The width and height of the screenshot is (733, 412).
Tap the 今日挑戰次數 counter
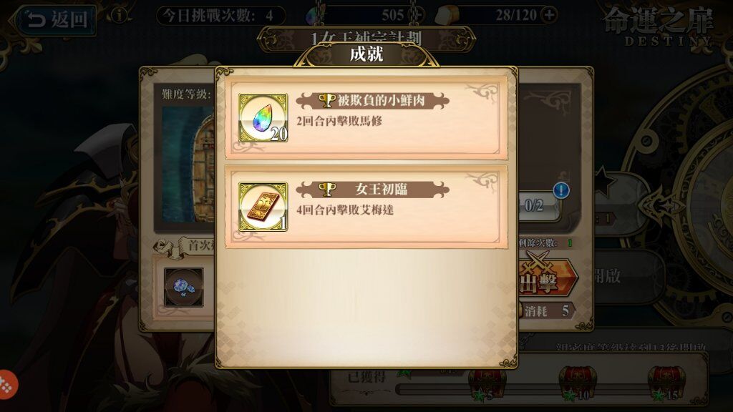point(220,16)
